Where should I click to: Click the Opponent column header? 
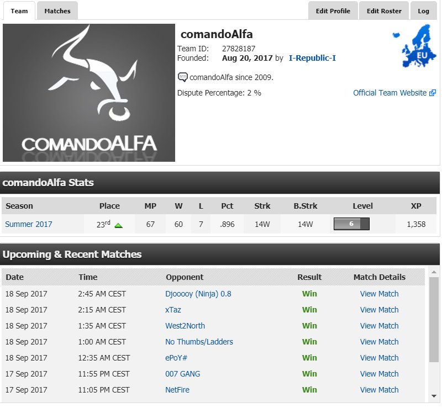[x=185, y=277]
